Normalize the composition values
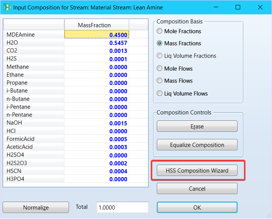272x219 pixels. click(36, 208)
